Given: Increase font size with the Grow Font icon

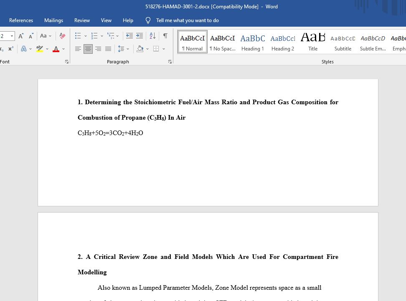Looking at the screenshot, I should coord(21,36).
